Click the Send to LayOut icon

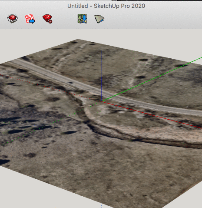pos(30,19)
